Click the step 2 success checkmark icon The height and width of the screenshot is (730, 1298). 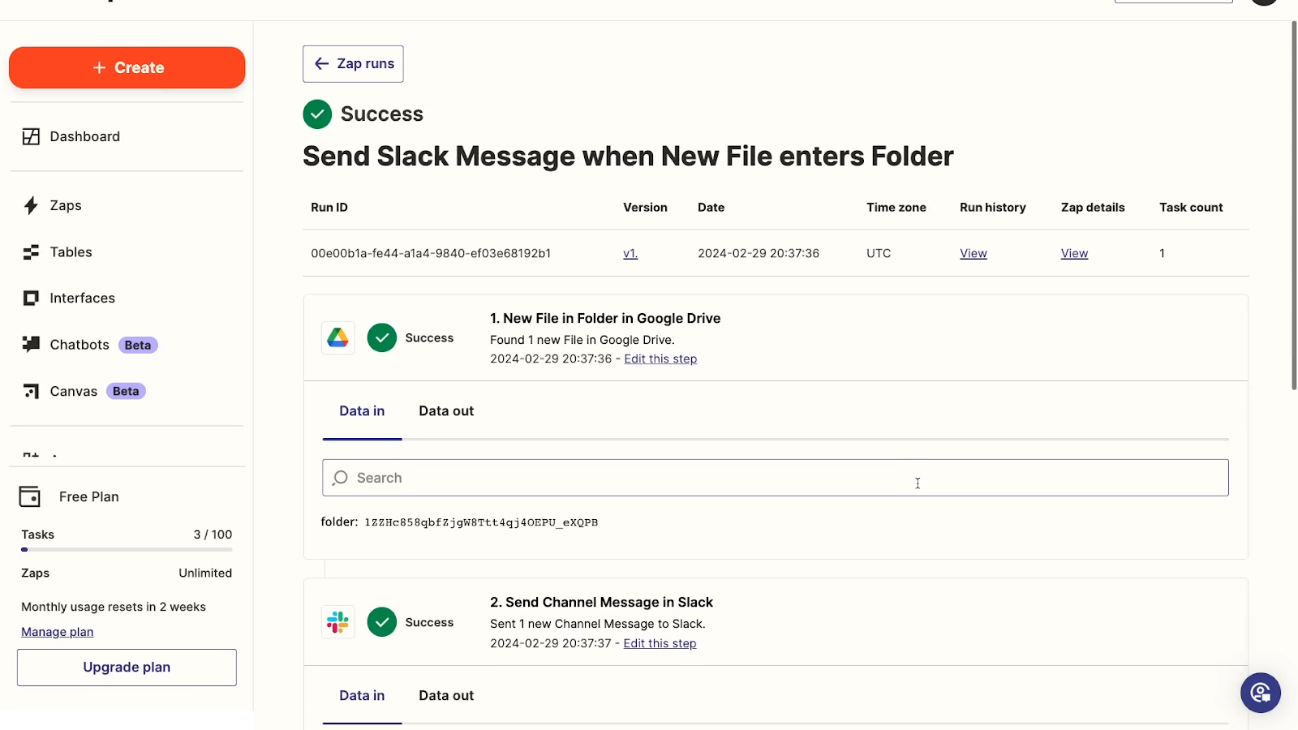click(x=382, y=622)
